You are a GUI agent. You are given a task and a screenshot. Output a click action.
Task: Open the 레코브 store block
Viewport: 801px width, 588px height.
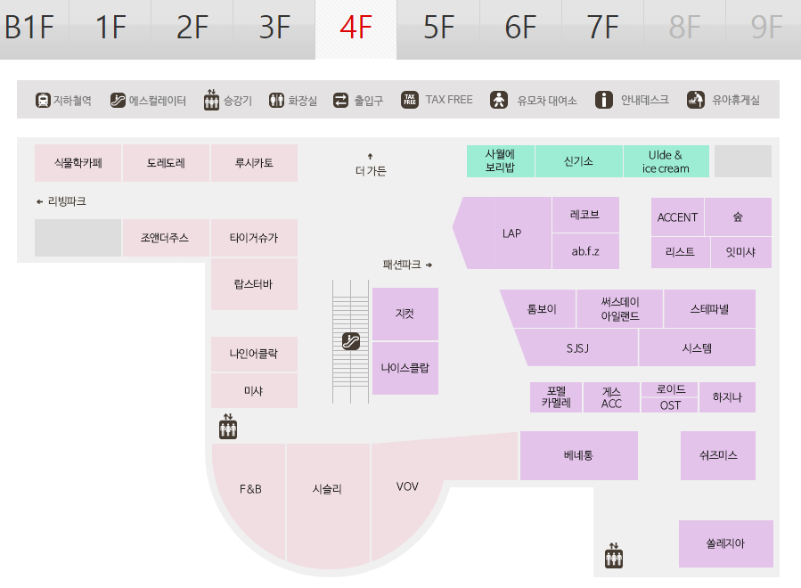coord(585,214)
